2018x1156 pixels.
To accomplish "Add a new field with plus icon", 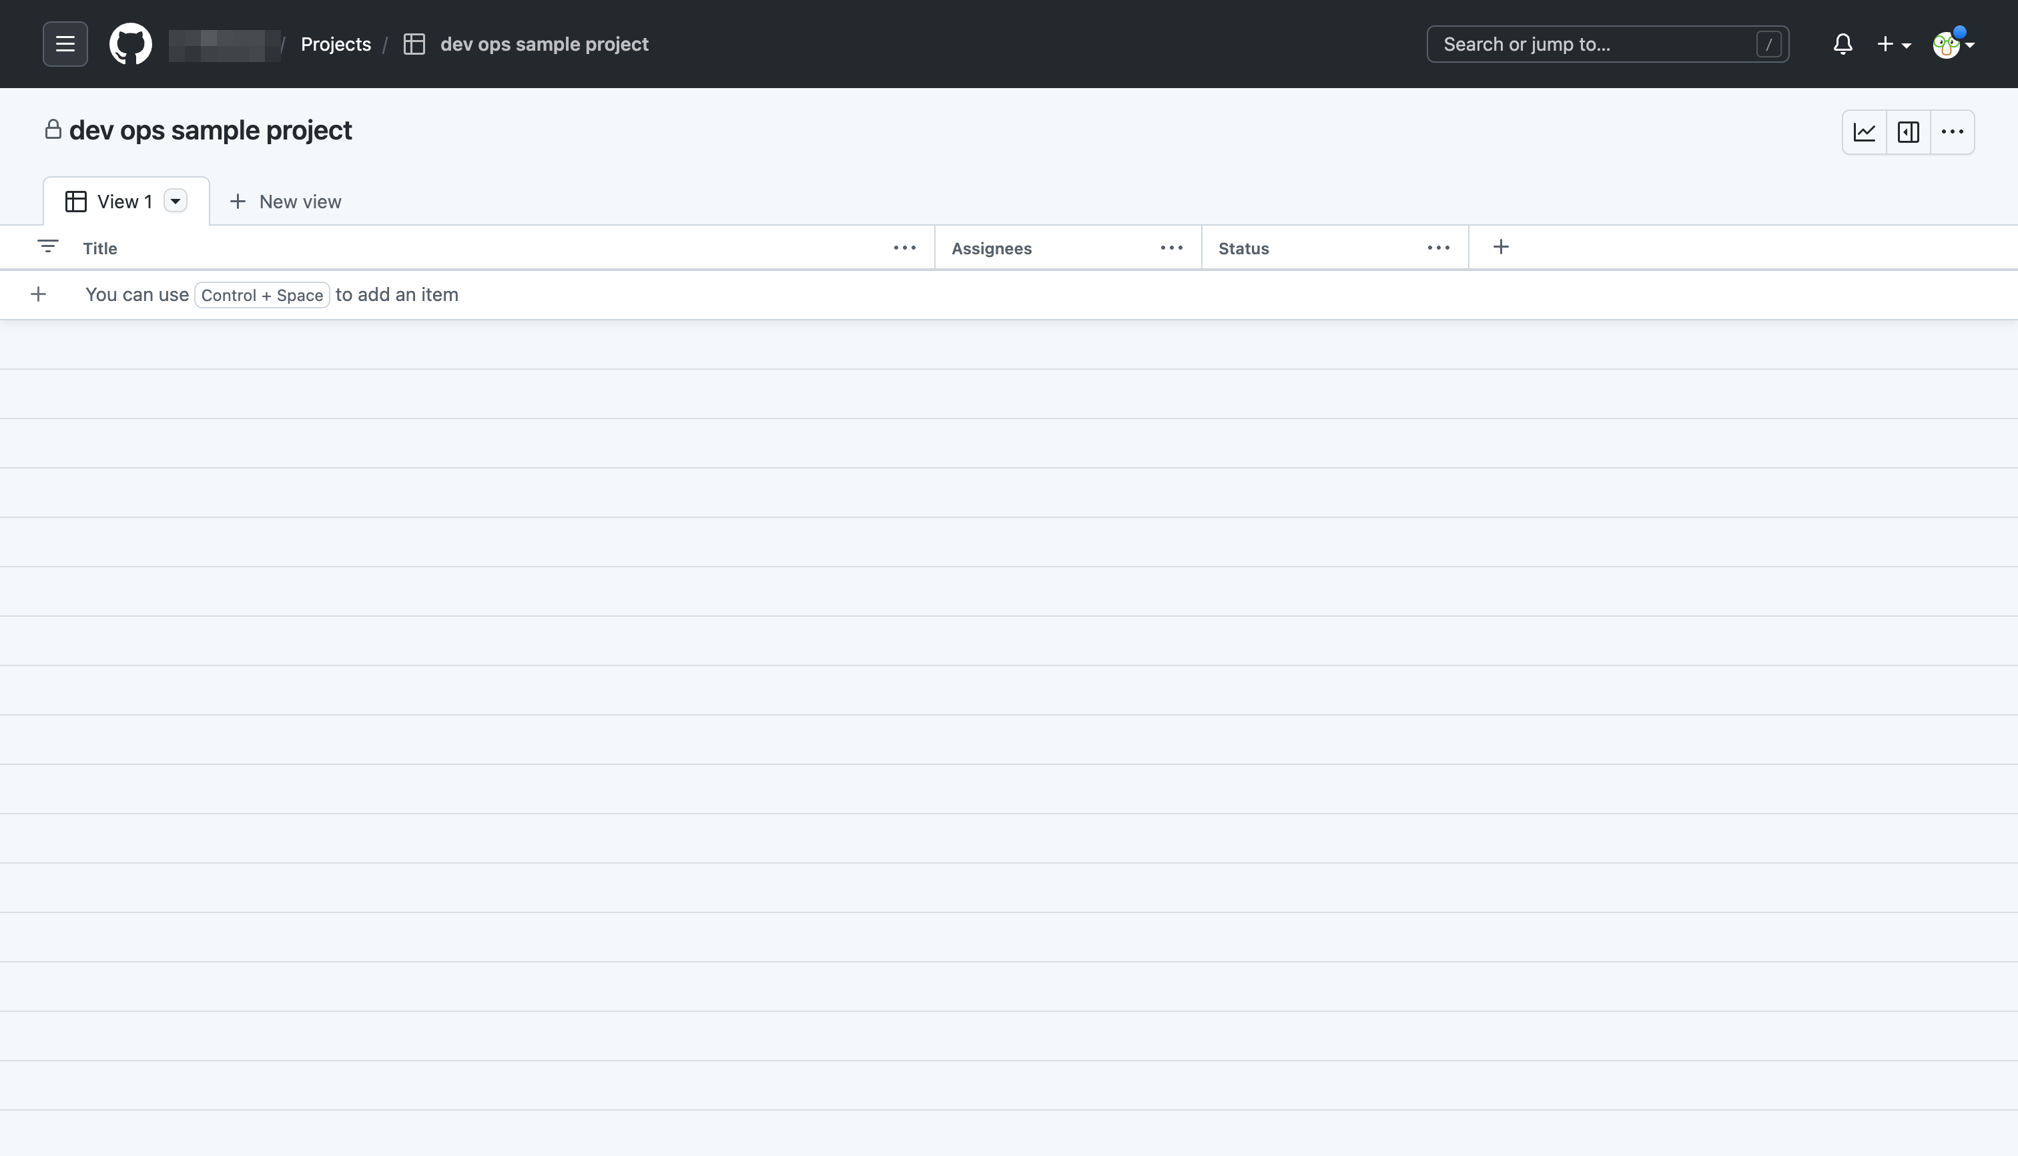I will [1500, 247].
